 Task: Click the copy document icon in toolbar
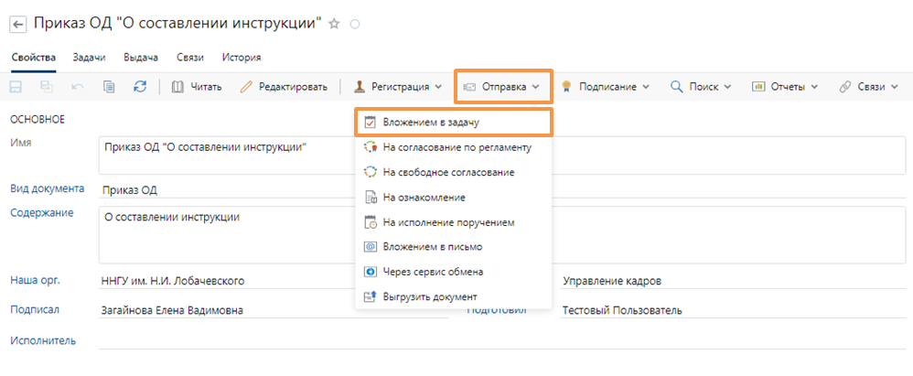point(109,87)
